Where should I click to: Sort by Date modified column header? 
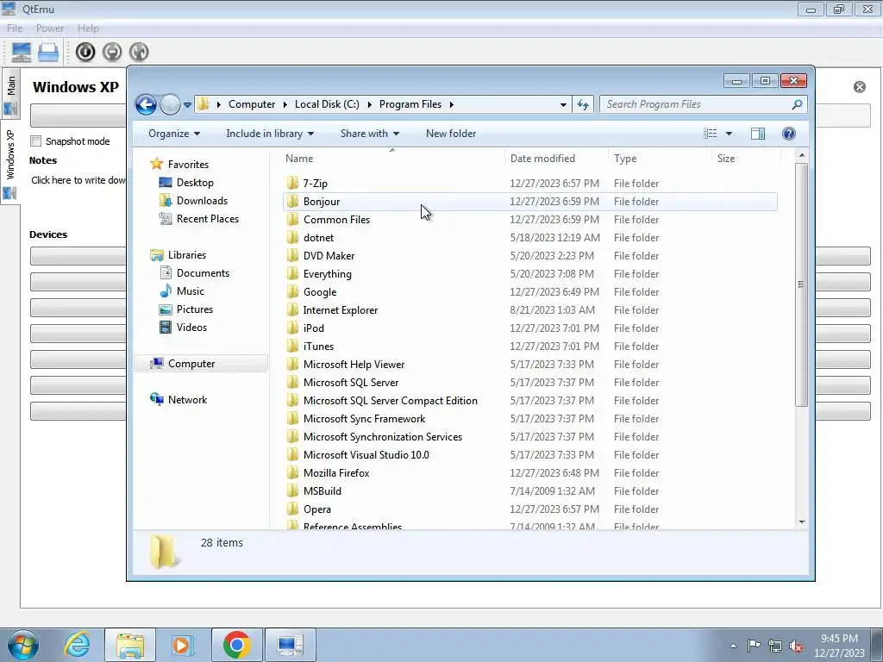tap(542, 159)
